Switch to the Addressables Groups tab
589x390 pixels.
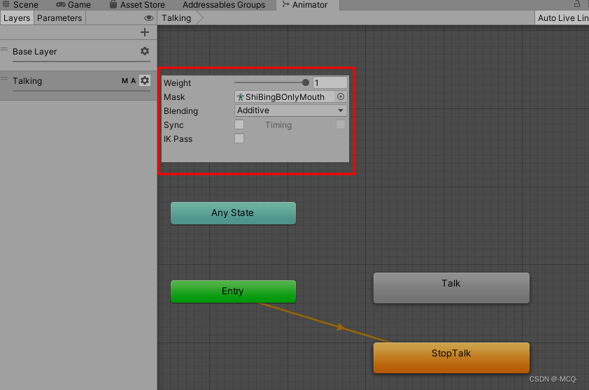pyautogui.click(x=224, y=5)
